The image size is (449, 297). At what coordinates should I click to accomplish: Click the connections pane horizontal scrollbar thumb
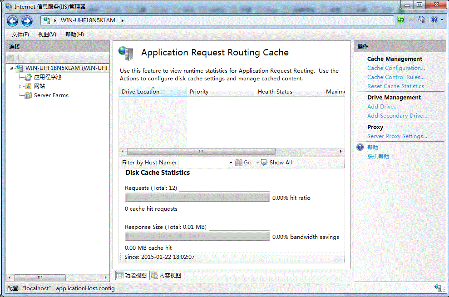pyautogui.click(x=40, y=277)
